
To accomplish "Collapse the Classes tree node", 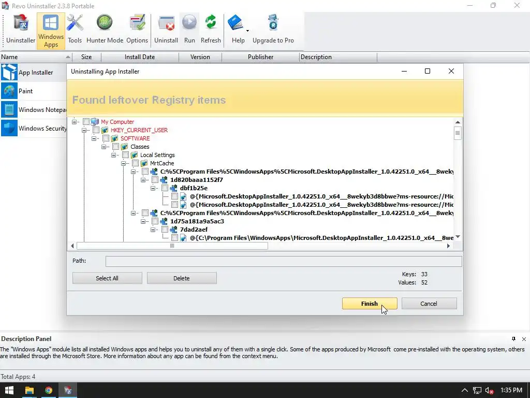I will tap(104, 147).
